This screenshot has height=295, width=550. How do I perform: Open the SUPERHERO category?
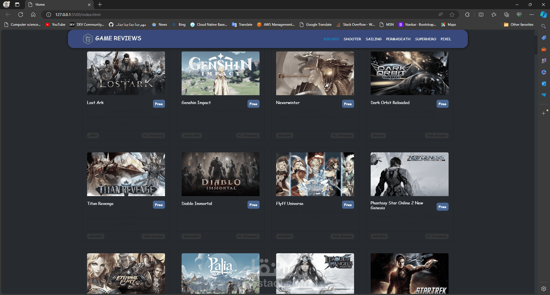(426, 39)
